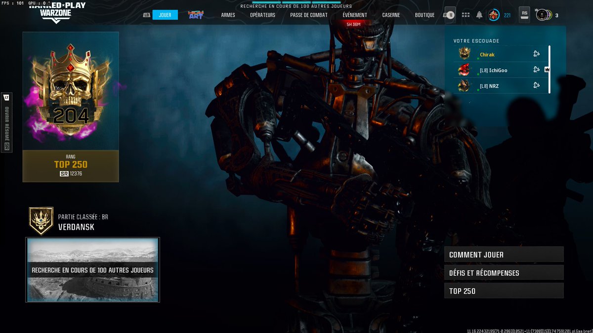The width and height of the screenshot is (593, 333).
Task: Open the Boutique tab
Action: click(x=424, y=15)
